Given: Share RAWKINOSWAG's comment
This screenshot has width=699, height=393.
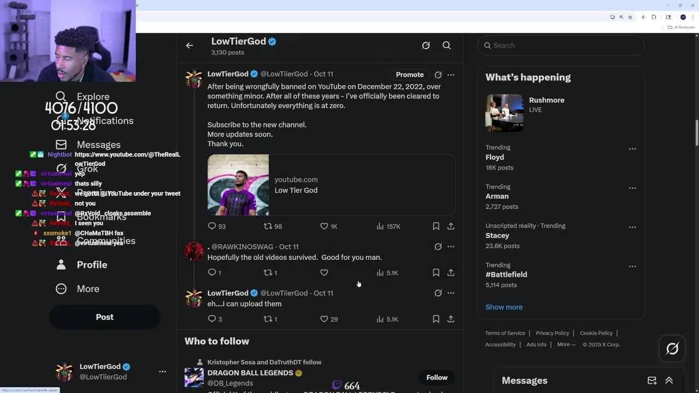Looking at the screenshot, I should 451,272.
